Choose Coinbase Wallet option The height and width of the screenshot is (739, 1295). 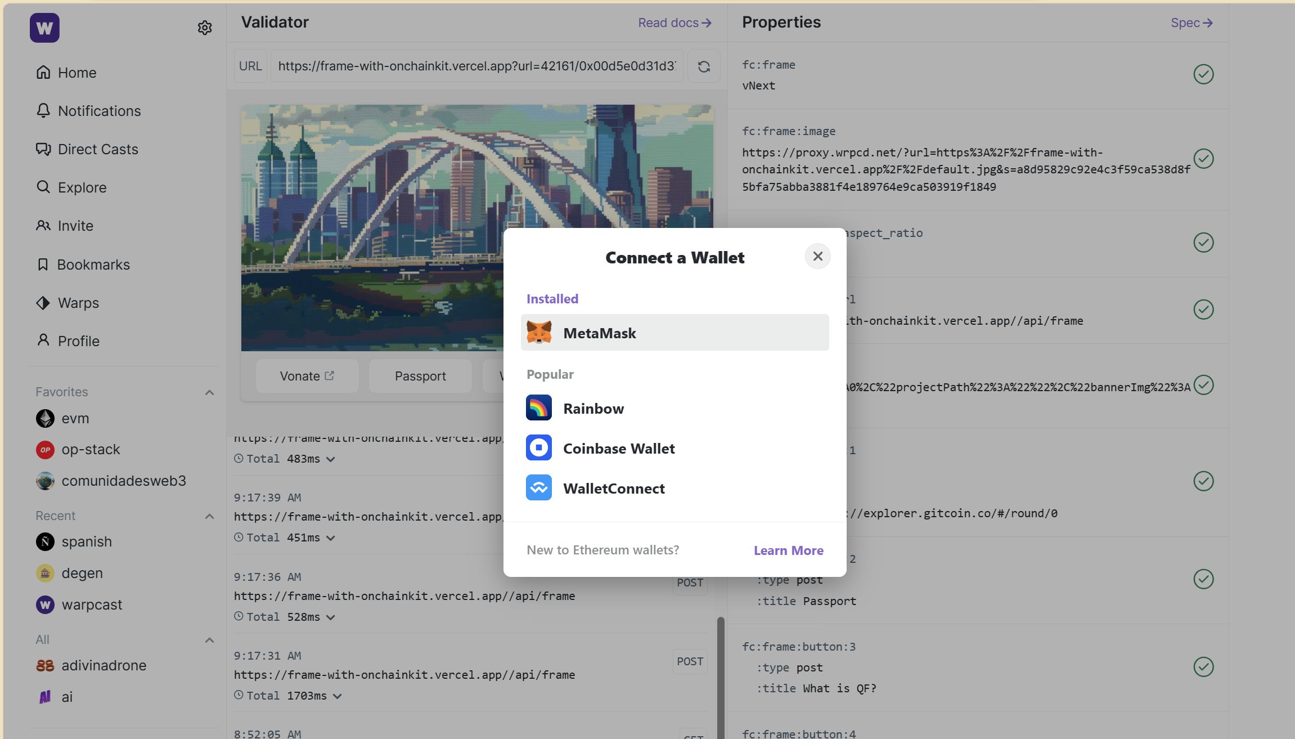pyautogui.click(x=675, y=448)
